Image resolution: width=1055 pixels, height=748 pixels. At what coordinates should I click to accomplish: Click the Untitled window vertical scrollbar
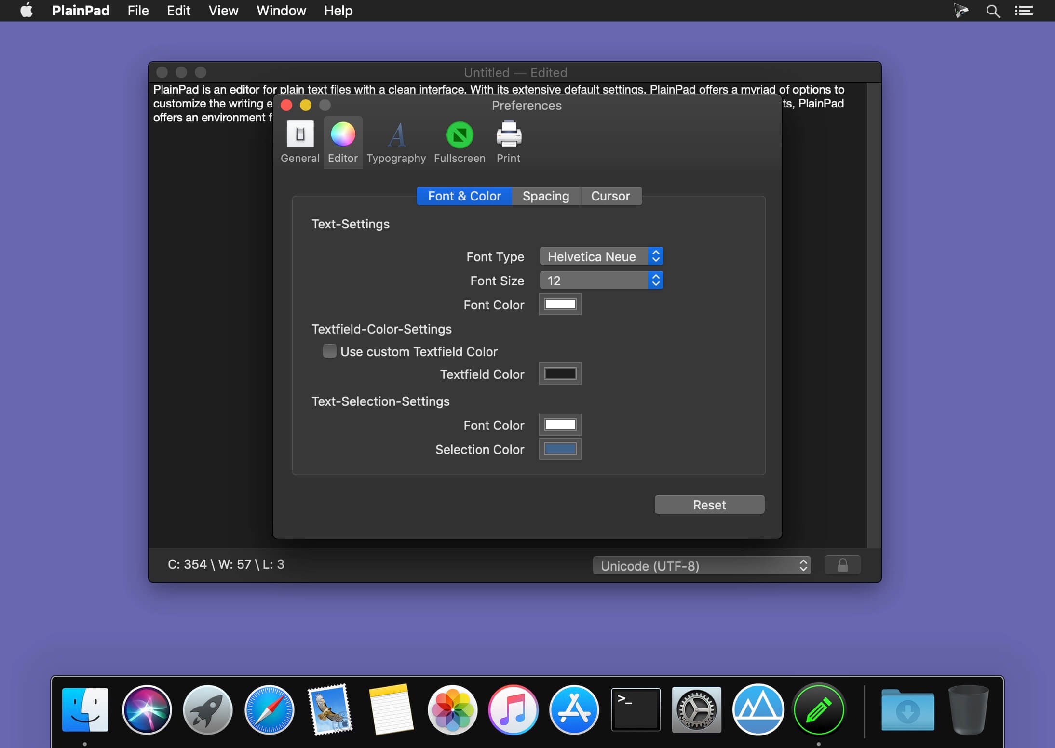click(x=874, y=315)
